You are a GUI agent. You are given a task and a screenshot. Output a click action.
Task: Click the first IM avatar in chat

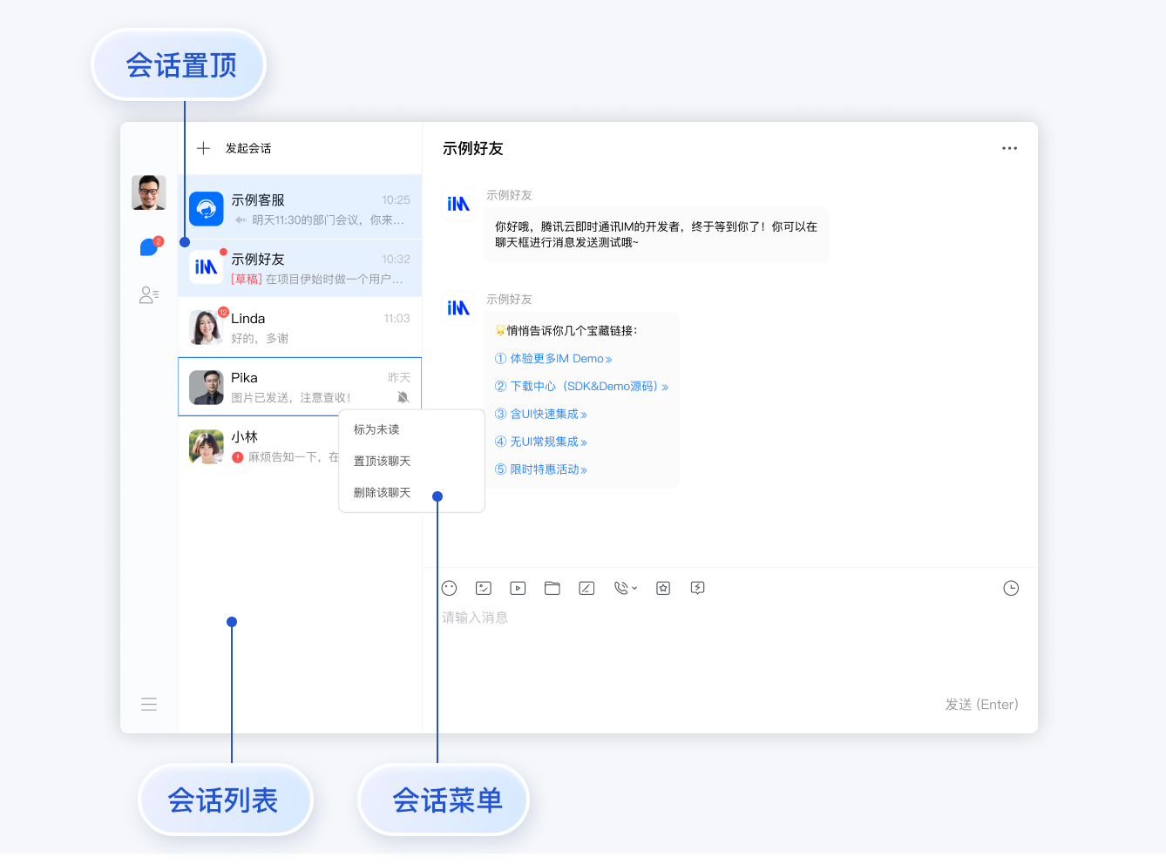458,204
